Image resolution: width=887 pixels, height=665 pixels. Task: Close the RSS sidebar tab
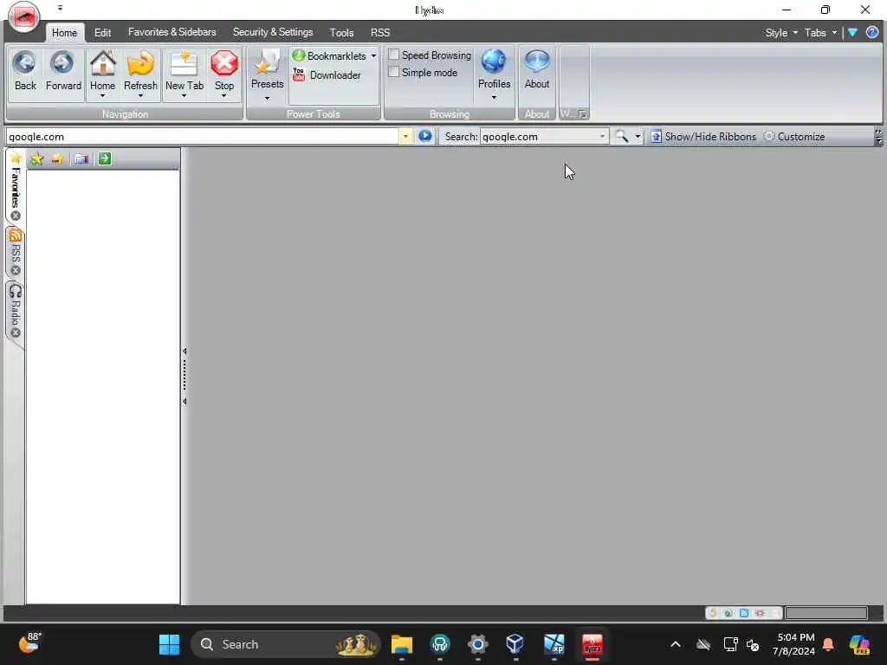pyautogui.click(x=16, y=270)
